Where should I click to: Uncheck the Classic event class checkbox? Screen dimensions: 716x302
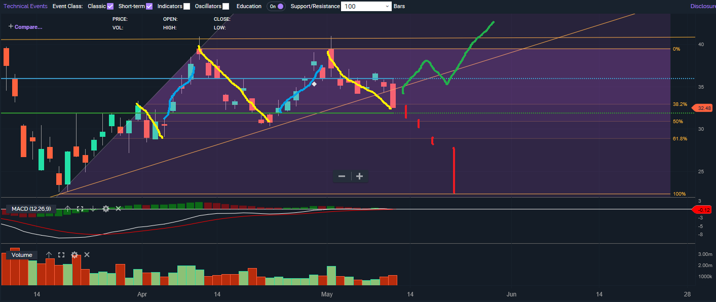(110, 7)
